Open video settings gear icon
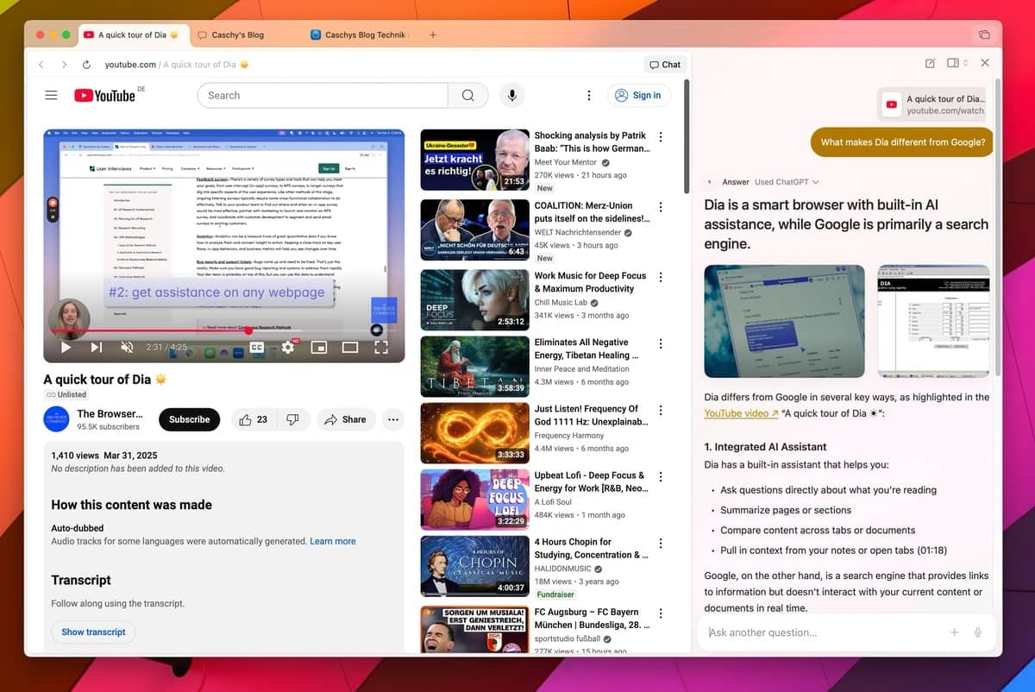1035x692 pixels. tap(288, 347)
